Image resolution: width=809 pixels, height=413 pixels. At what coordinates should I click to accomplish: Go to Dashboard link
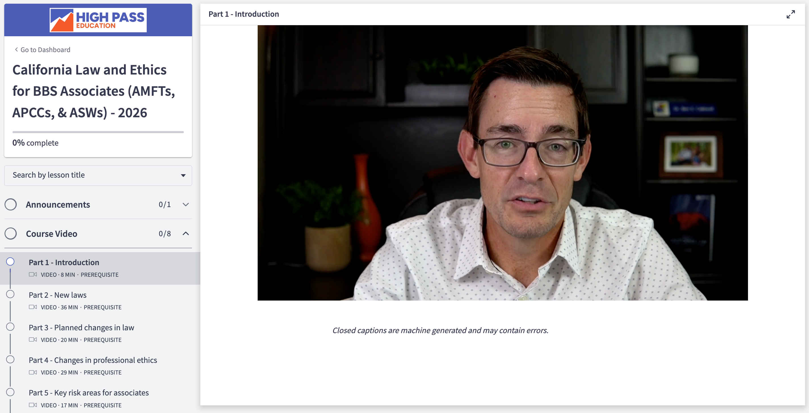(x=45, y=50)
